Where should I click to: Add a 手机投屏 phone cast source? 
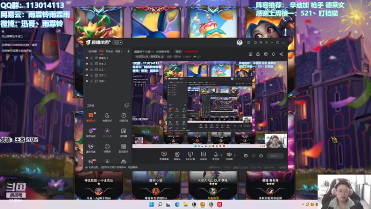(x=190, y=156)
